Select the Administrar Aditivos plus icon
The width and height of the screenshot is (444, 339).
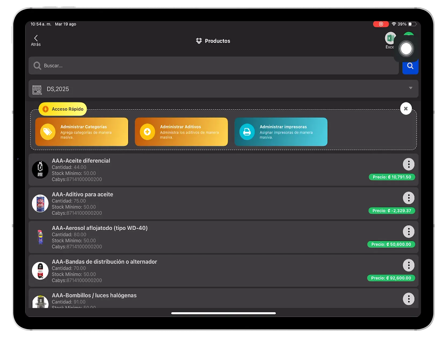click(x=147, y=132)
